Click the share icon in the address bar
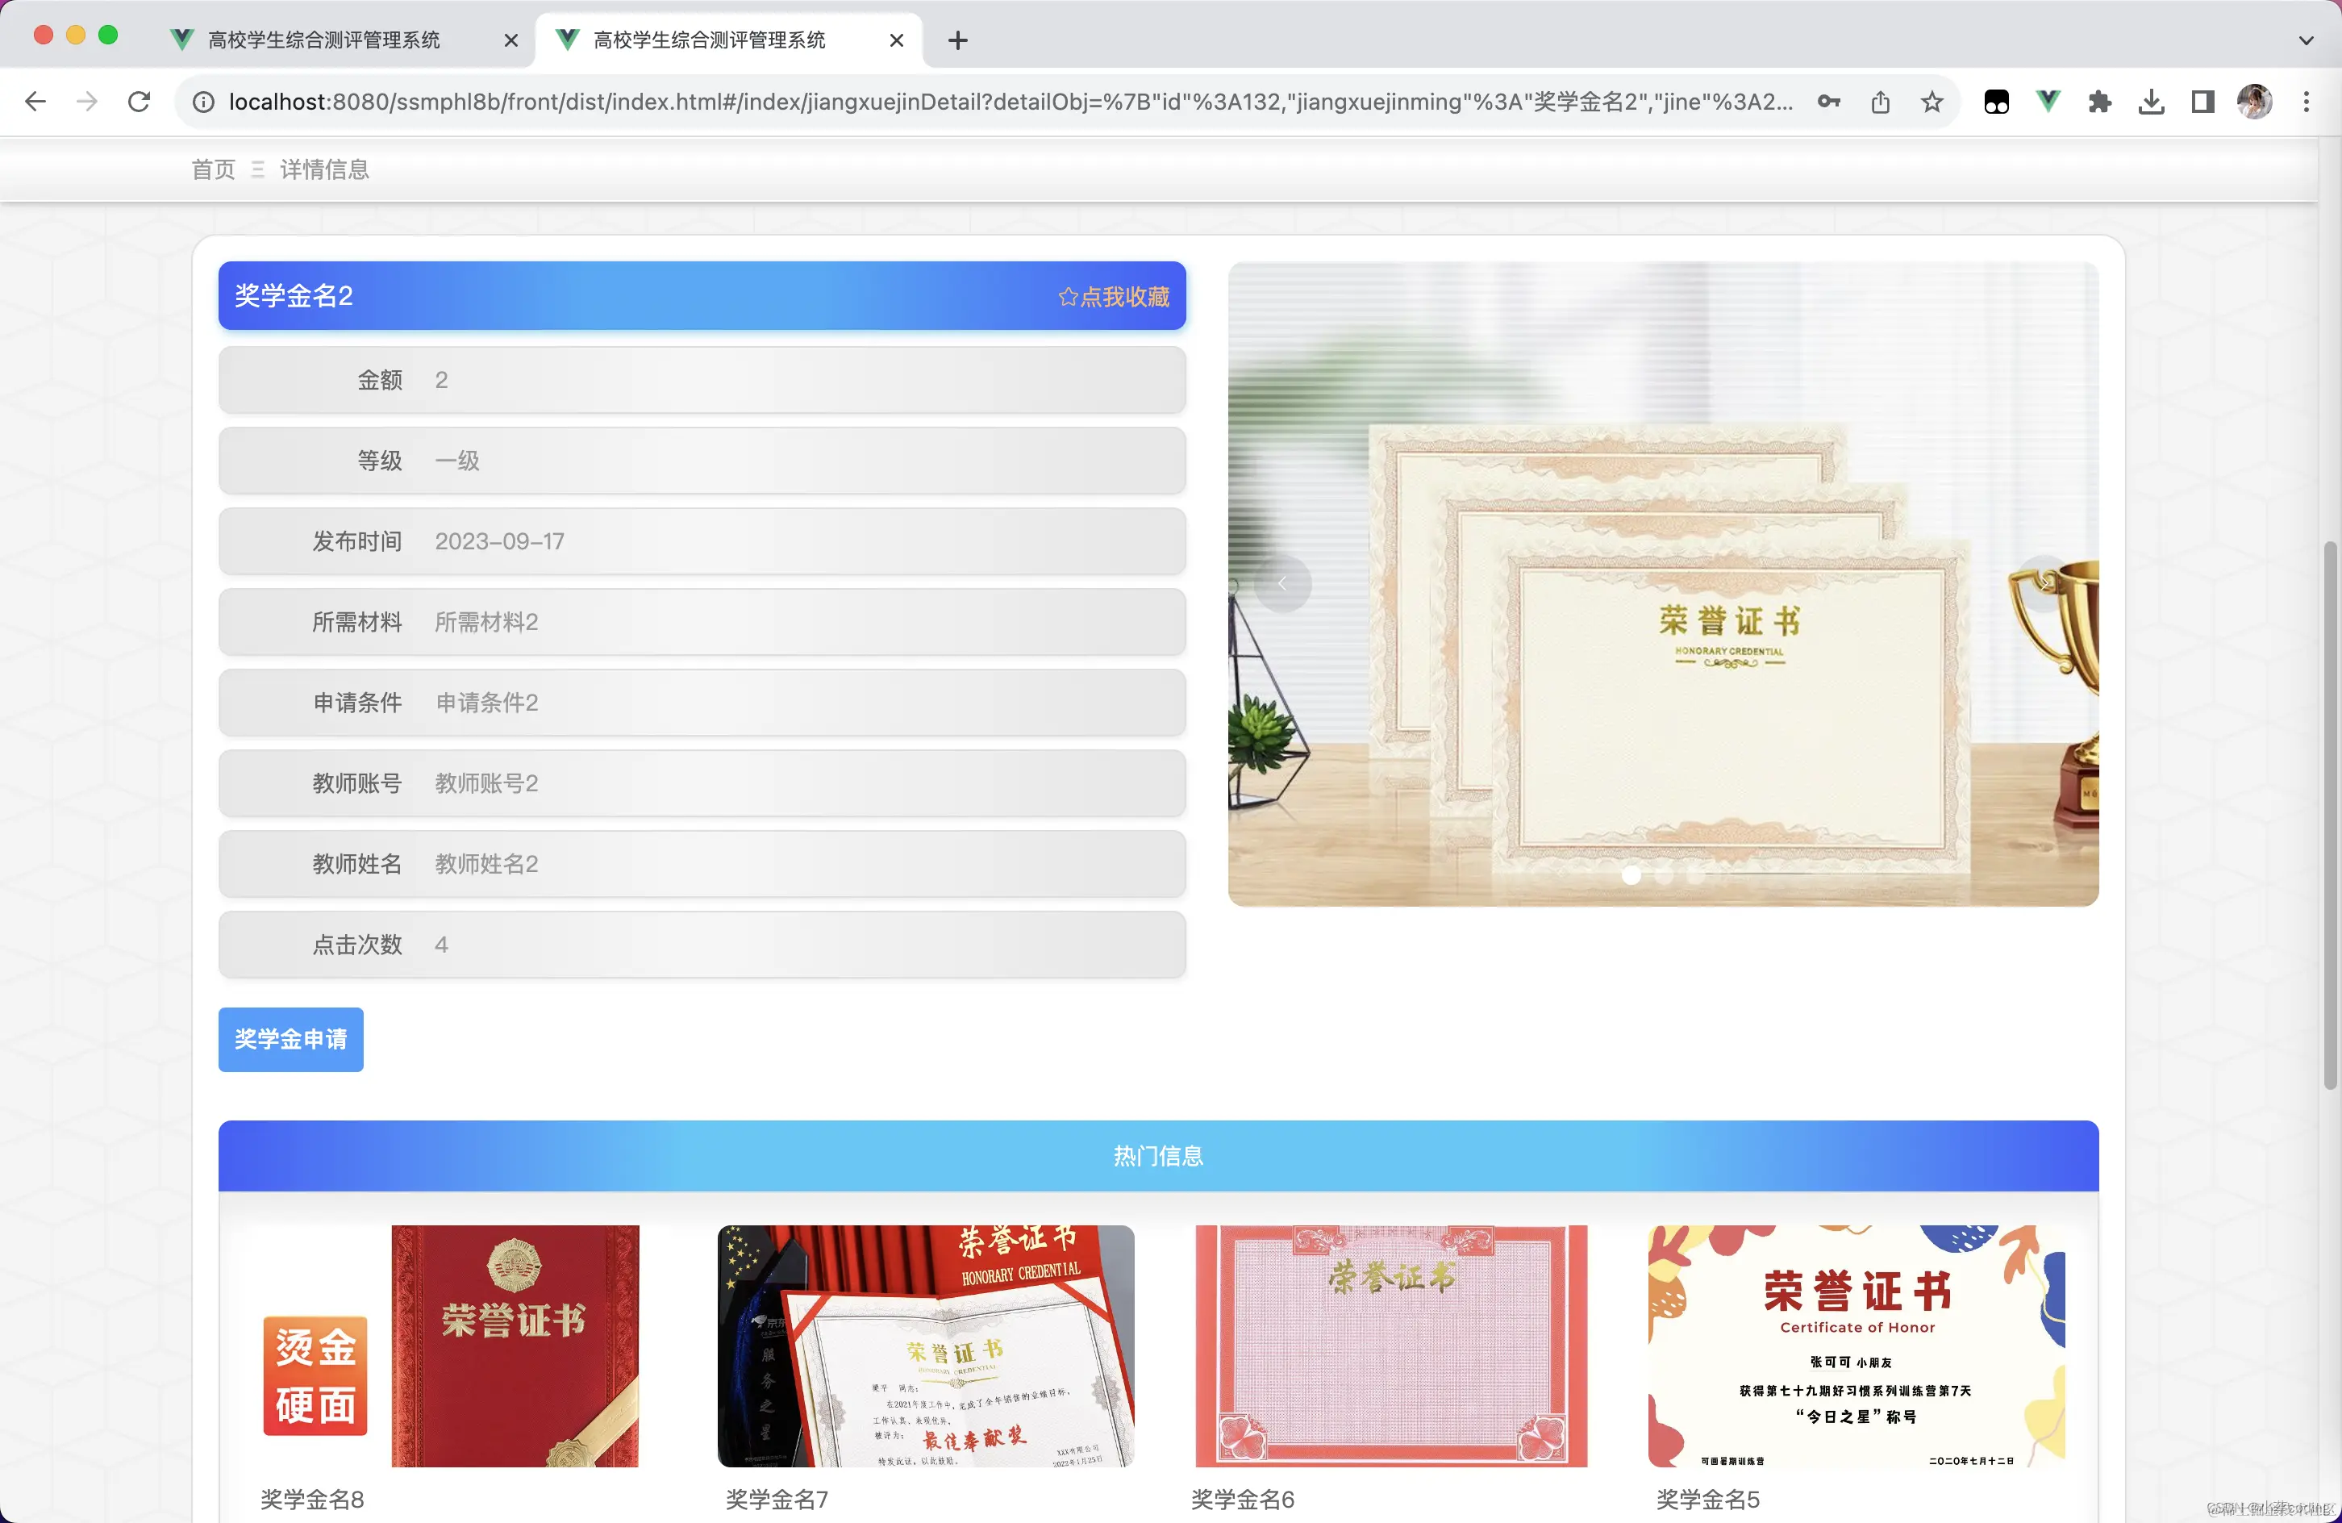This screenshot has width=2342, height=1523. (1881, 102)
